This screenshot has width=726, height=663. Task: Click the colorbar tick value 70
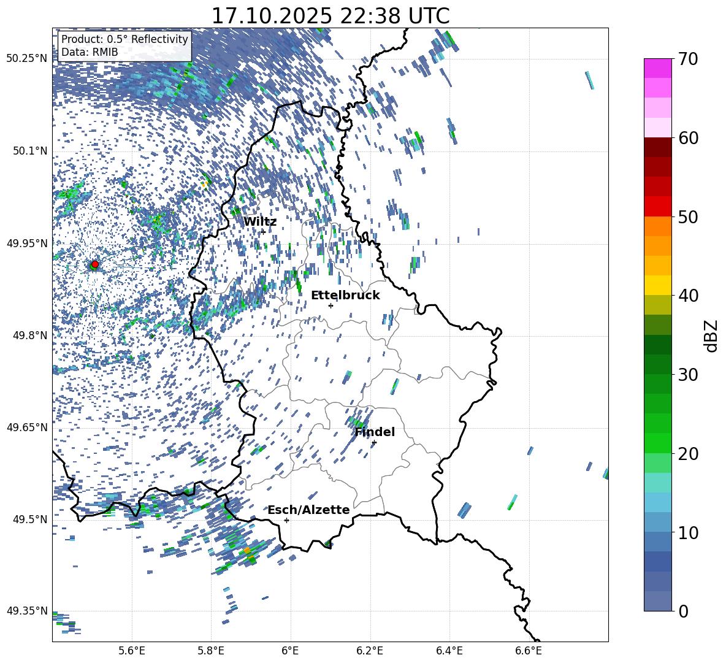coord(688,59)
